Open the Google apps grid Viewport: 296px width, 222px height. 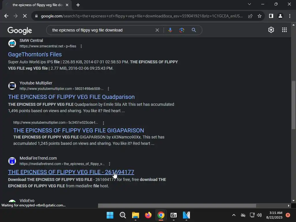pos(284,30)
